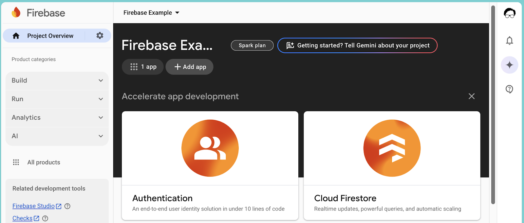
Task: Click help icon next to Firebase Studio
Action: coord(67,206)
